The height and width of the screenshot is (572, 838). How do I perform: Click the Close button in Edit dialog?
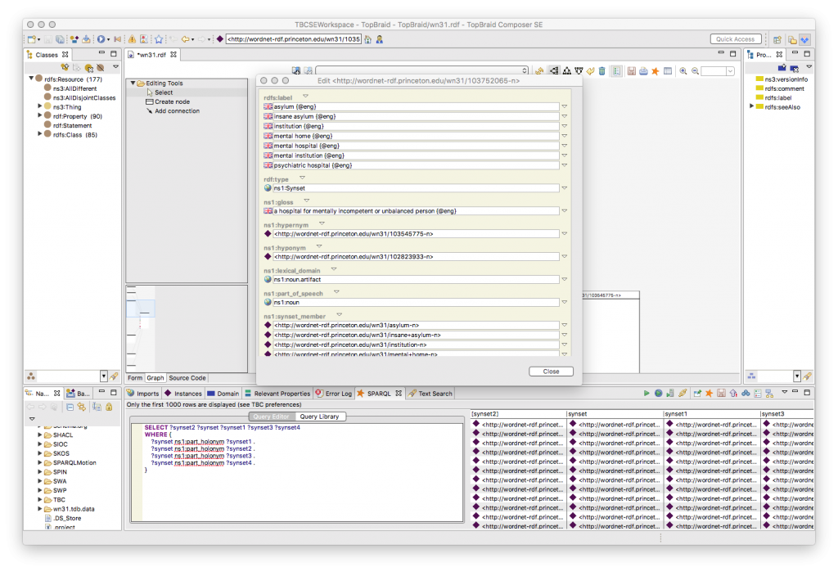(x=551, y=372)
